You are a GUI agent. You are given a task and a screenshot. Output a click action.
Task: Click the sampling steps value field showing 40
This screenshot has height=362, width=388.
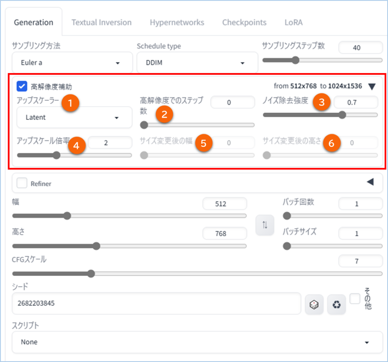(361, 47)
